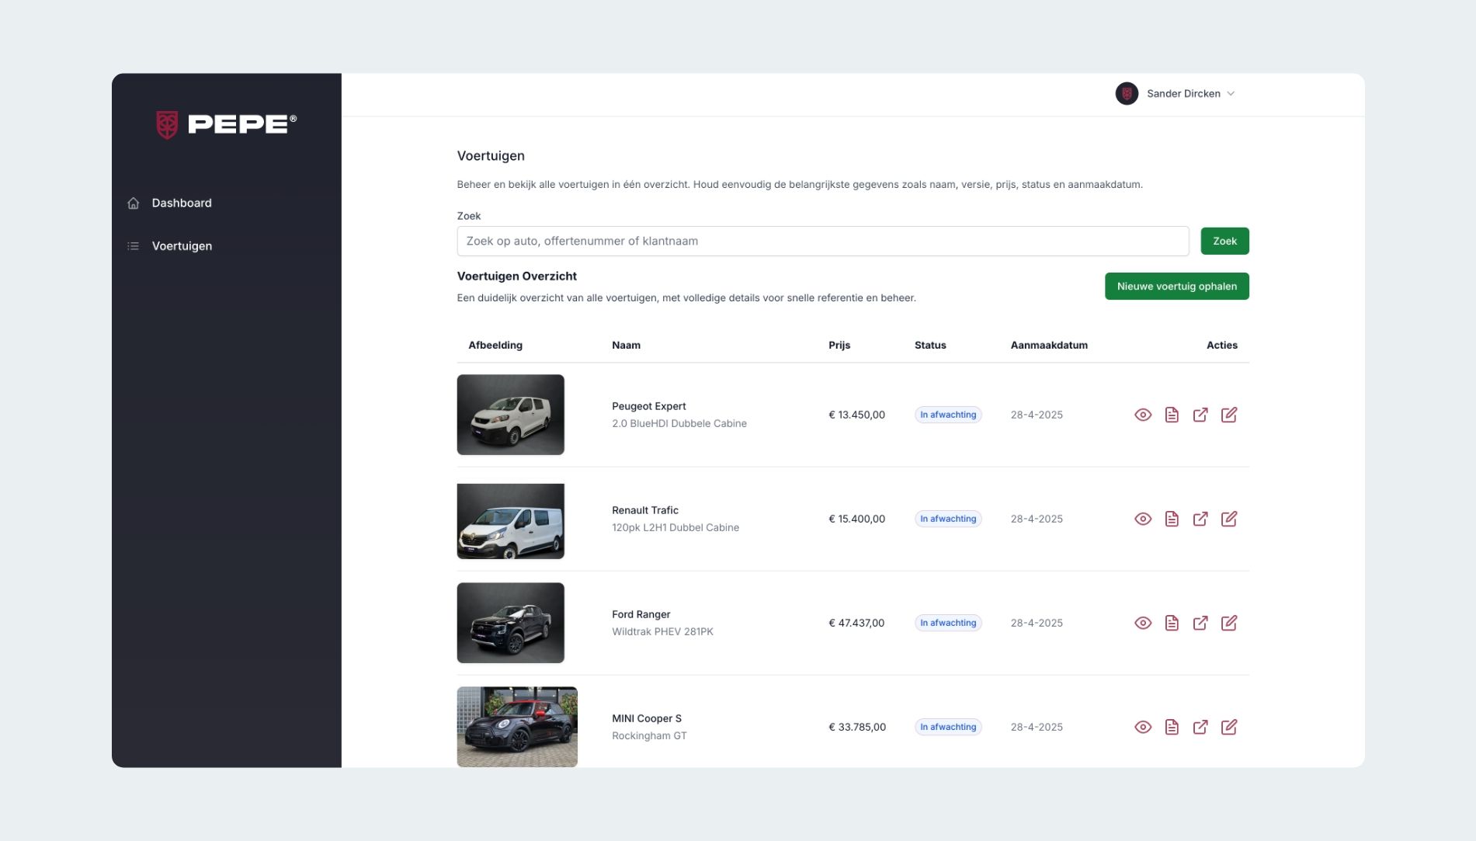Viewport: 1476px width, 841px height.
Task: Open document icon for Renault Trafic
Action: click(1172, 519)
